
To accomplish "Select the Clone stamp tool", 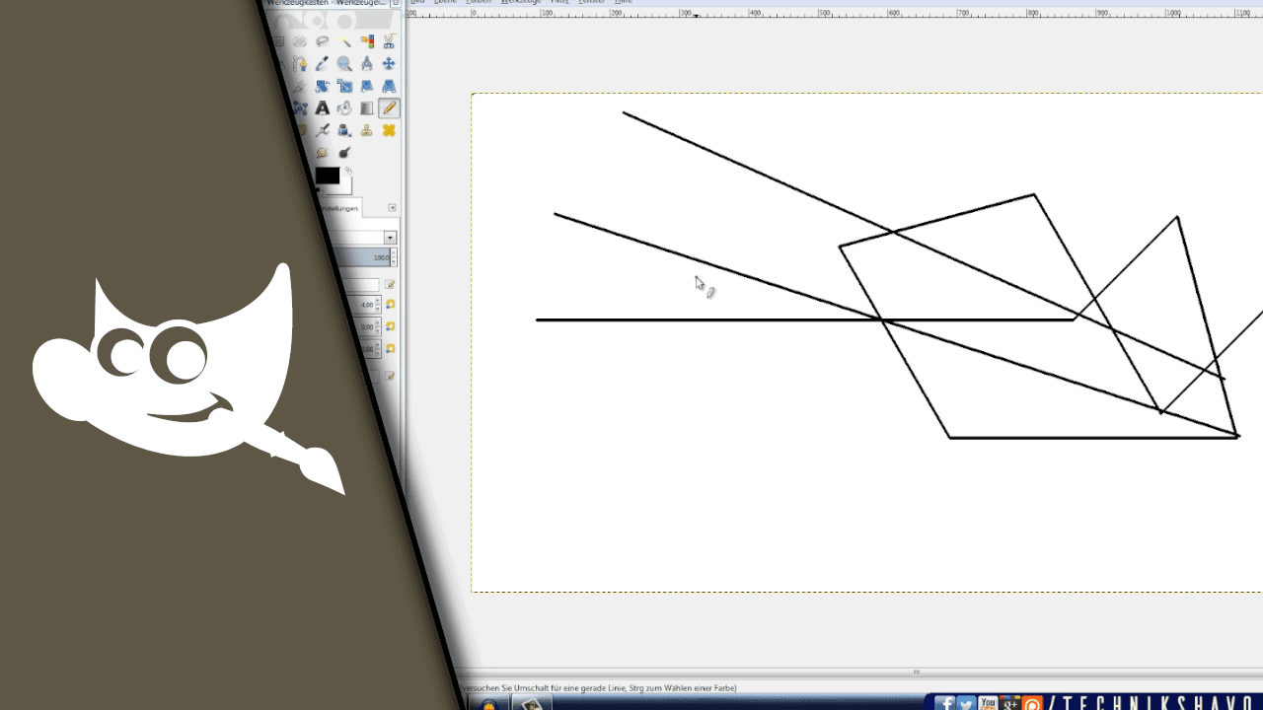I will [x=367, y=130].
